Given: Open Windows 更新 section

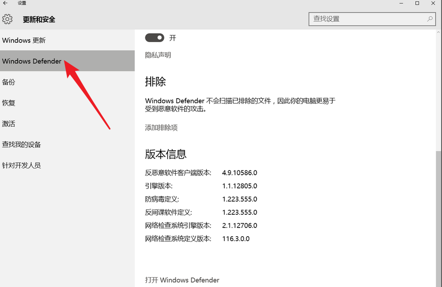Looking at the screenshot, I should (x=67, y=41).
